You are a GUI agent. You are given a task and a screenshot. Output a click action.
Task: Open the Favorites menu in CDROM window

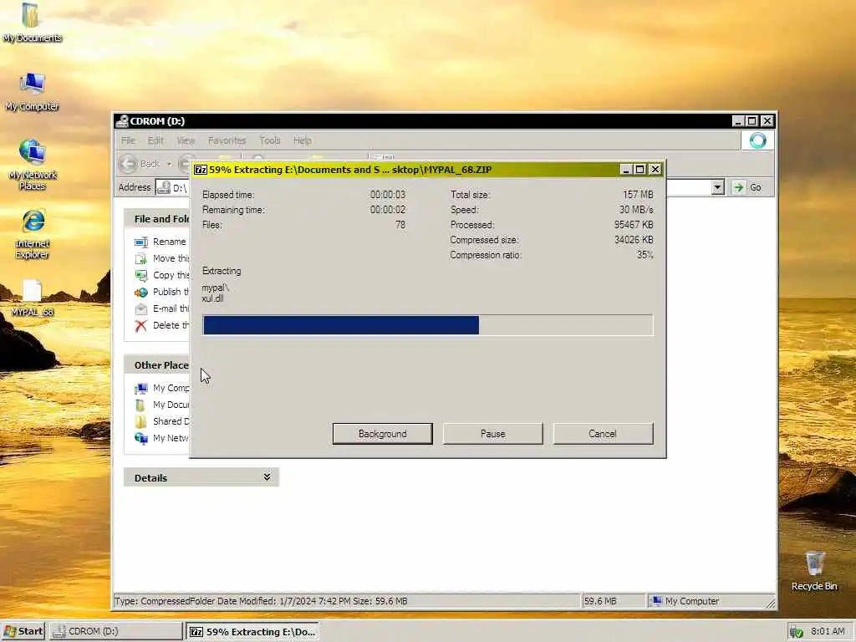click(x=227, y=140)
